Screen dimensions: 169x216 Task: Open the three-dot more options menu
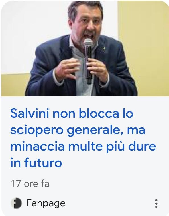(156, 203)
